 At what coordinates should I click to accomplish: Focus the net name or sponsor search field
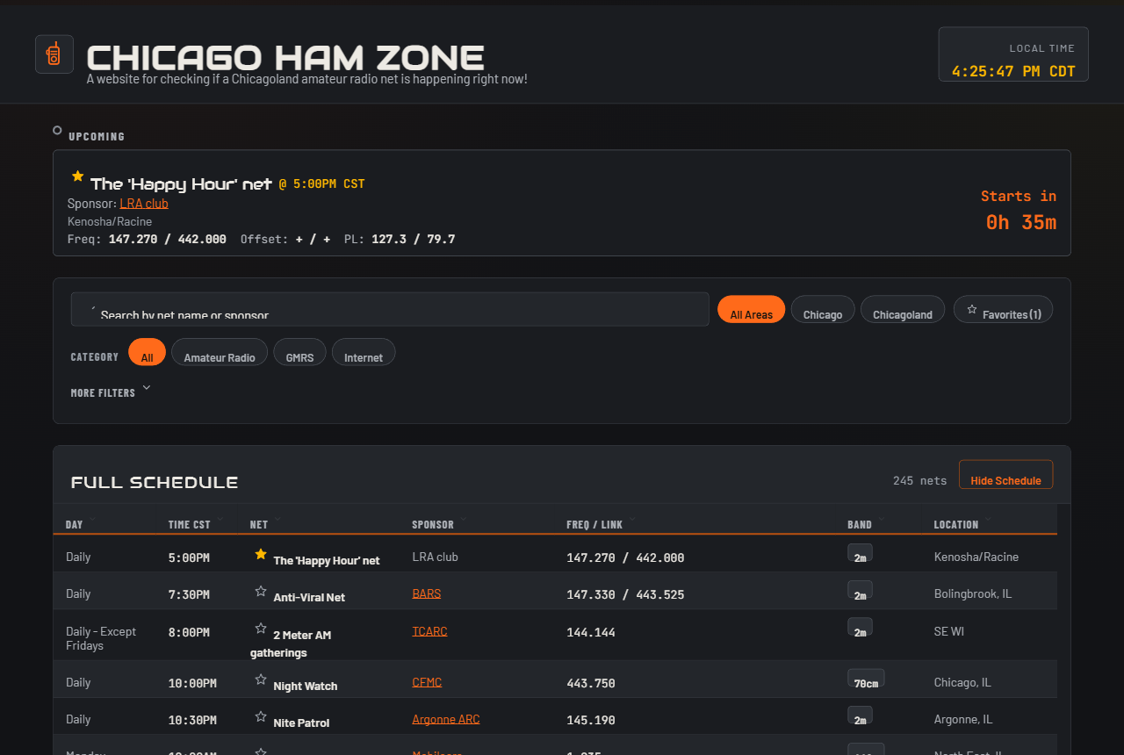pyautogui.click(x=390, y=309)
